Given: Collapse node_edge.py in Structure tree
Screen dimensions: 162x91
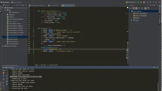Looking at the screenshot, I should click(x=129, y=11).
